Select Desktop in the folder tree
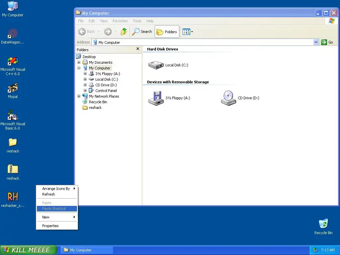This screenshot has width=340, height=255. pos(89,57)
